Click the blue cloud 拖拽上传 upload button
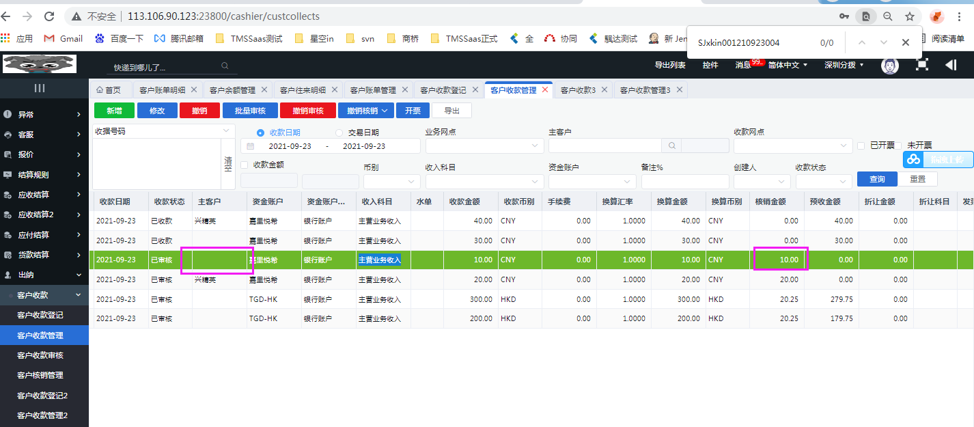Viewport: 974px width, 427px height. coord(938,159)
